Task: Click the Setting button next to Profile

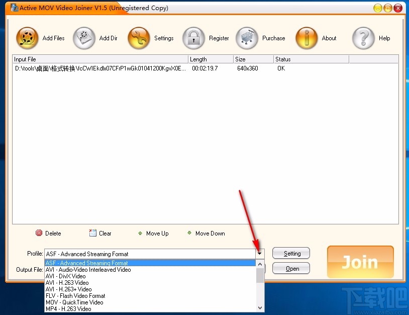Action: [291, 253]
